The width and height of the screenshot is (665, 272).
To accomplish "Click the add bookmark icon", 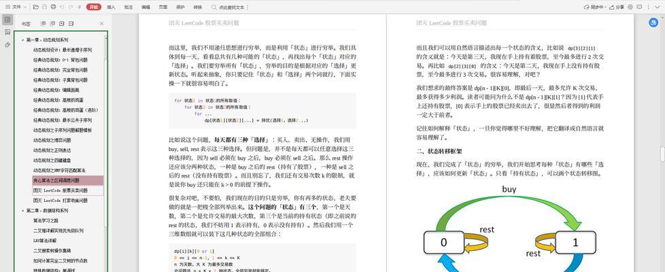I will click(62, 24).
